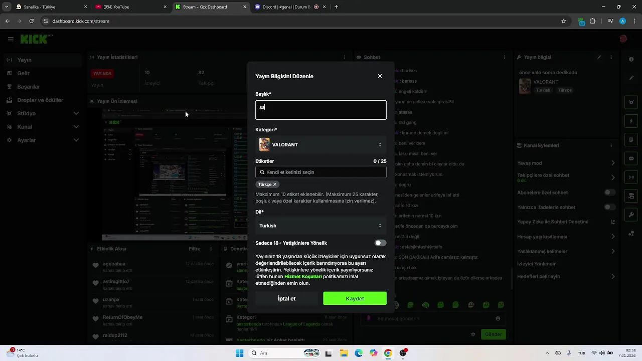Viewport: 642px width, 361px height.
Task: Remove the Türkçe tag chip
Action: tap(275, 185)
